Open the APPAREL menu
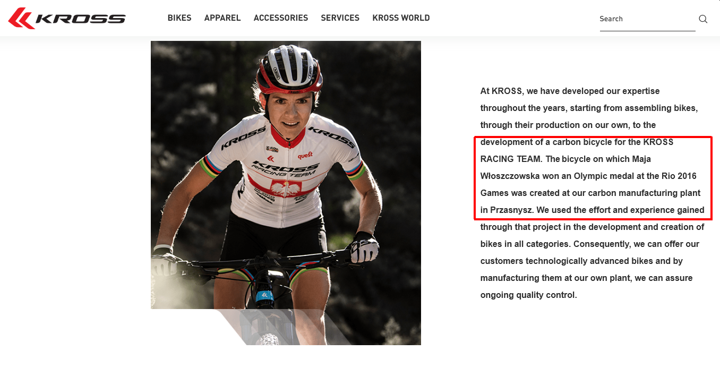The image size is (720, 368). click(222, 18)
